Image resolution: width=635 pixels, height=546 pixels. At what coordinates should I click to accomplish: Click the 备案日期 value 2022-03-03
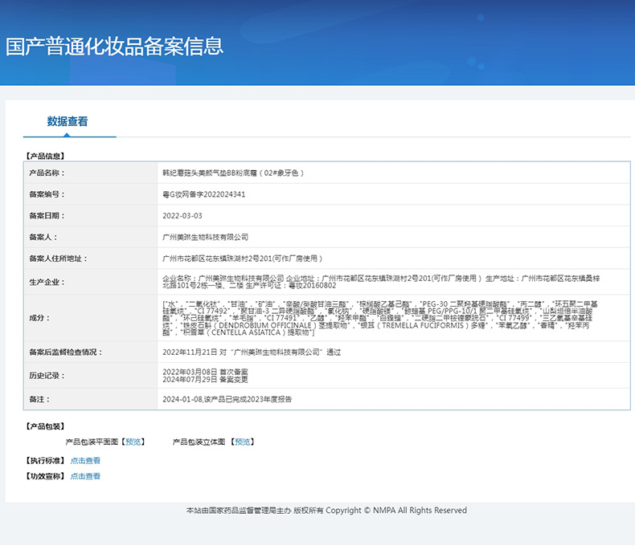coord(182,216)
